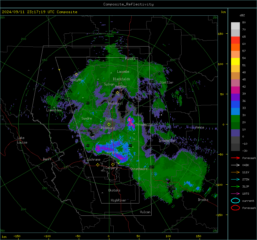
Task: Click the Brooks label
Action: pyautogui.click(x=203, y=200)
